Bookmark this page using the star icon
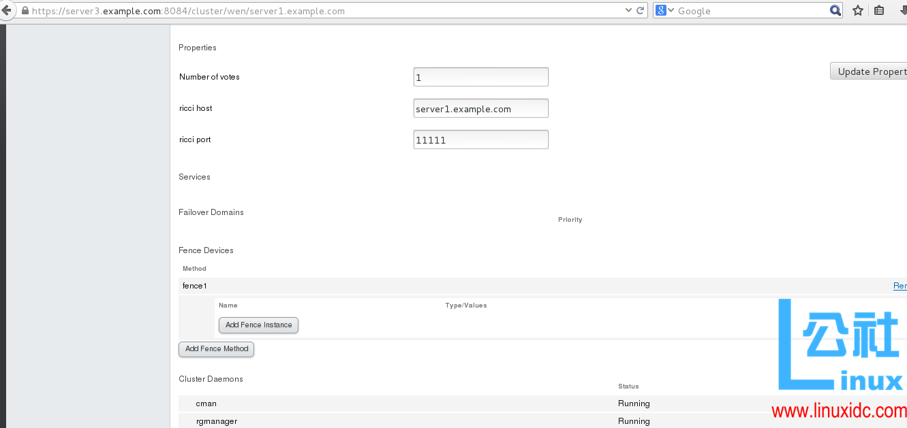This screenshot has width=907, height=428. (857, 10)
